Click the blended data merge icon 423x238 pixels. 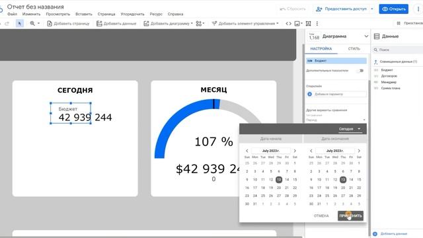point(376,61)
